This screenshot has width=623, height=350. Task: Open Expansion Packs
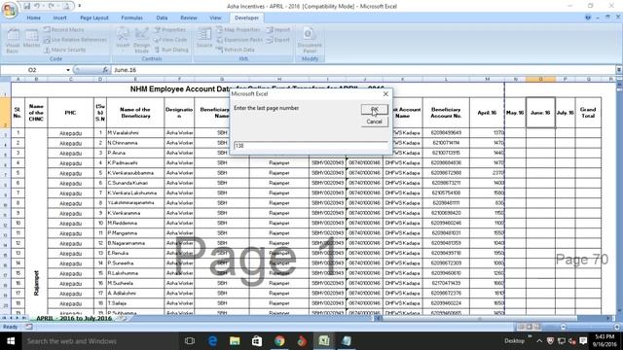239,40
